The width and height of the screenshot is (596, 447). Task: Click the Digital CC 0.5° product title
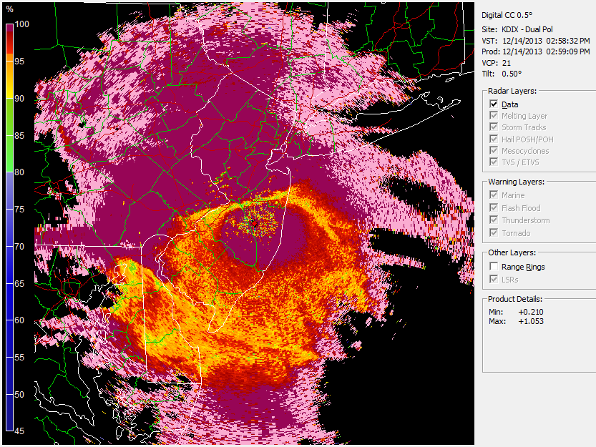click(x=507, y=15)
